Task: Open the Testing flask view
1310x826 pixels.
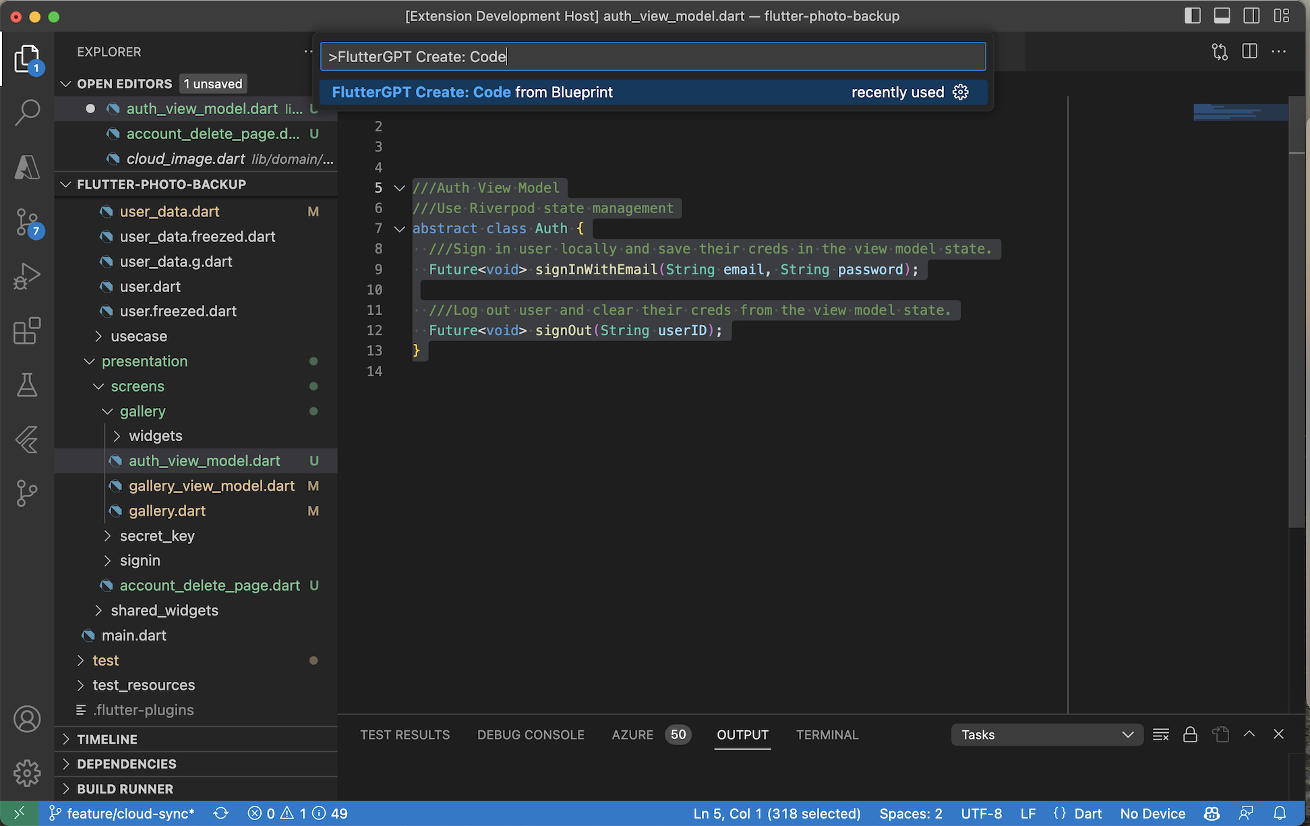Action: tap(27, 385)
